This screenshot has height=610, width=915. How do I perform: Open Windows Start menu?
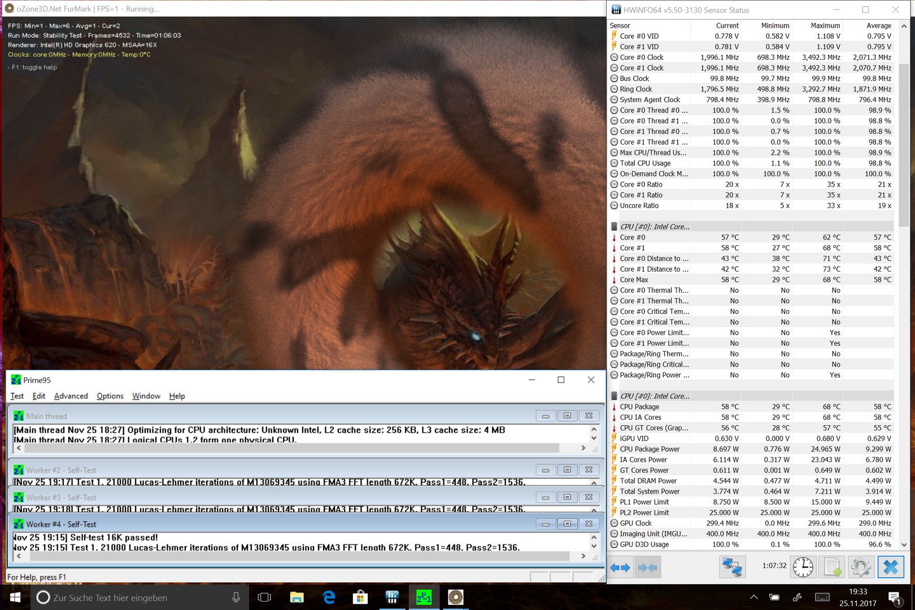[x=15, y=597]
